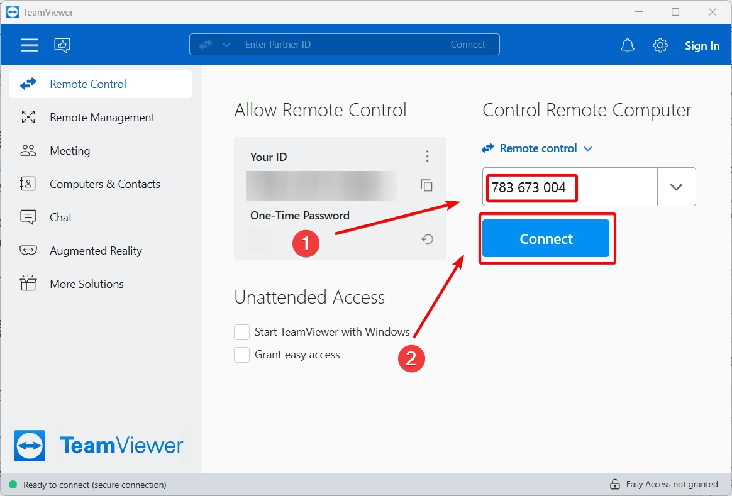
Task: Click the Computers & Contacts address book icon
Action: (x=28, y=184)
